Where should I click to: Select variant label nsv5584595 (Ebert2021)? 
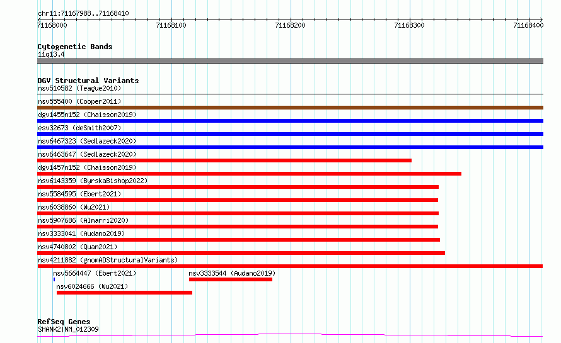tap(79, 194)
